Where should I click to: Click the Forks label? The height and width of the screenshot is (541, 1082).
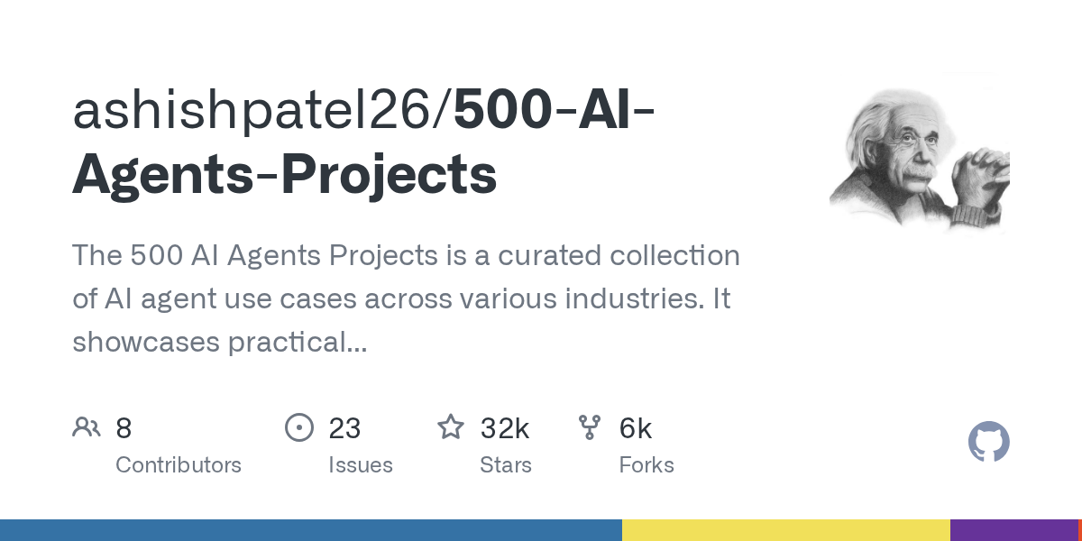[x=646, y=465]
